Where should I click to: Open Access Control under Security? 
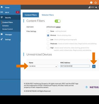(x=8, y=29)
